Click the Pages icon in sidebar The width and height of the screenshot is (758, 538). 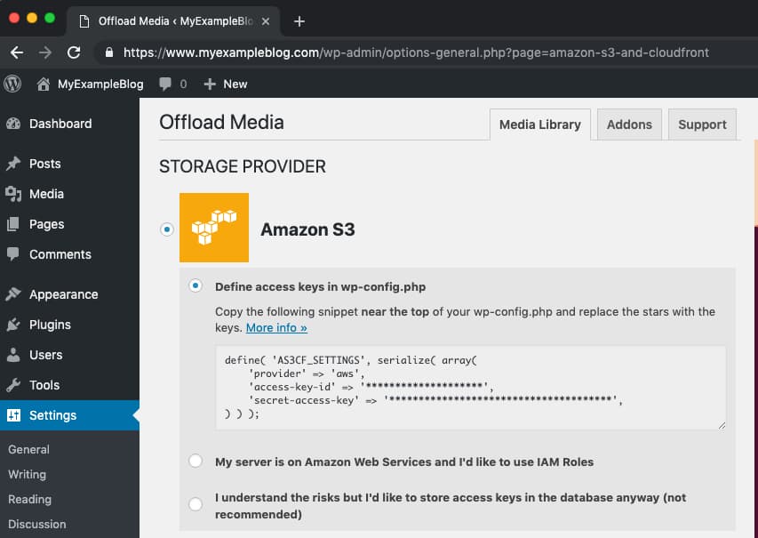(x=13, y=224)
